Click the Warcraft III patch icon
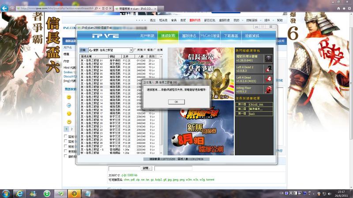 tap(269, 59)
